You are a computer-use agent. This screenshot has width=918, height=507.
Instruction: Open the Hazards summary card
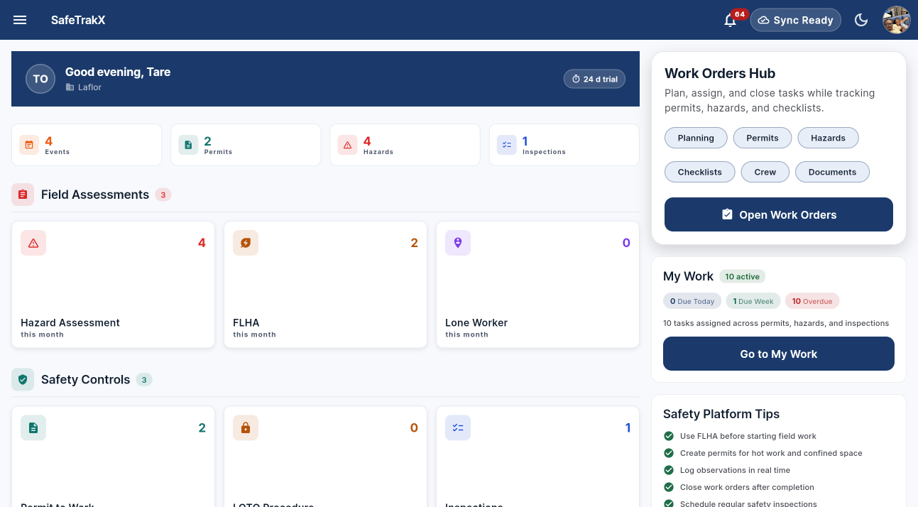click(x=405, y=145)
